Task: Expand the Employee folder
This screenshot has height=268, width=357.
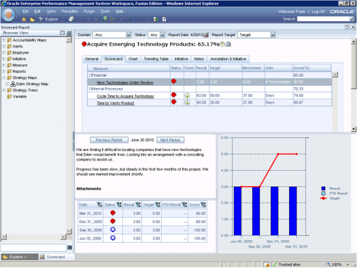Action: [3, 52]
